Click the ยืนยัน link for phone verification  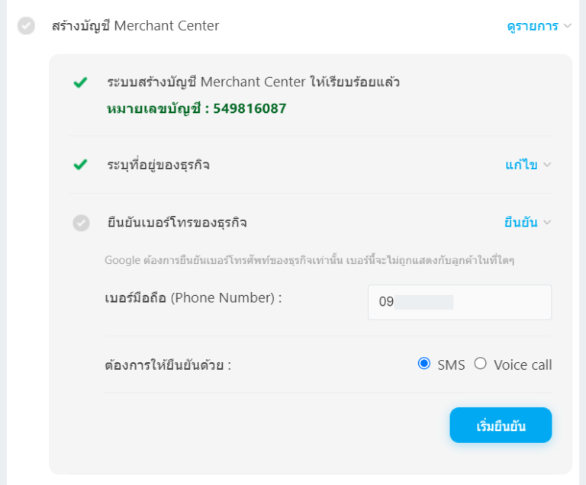(x=520, y=223)
